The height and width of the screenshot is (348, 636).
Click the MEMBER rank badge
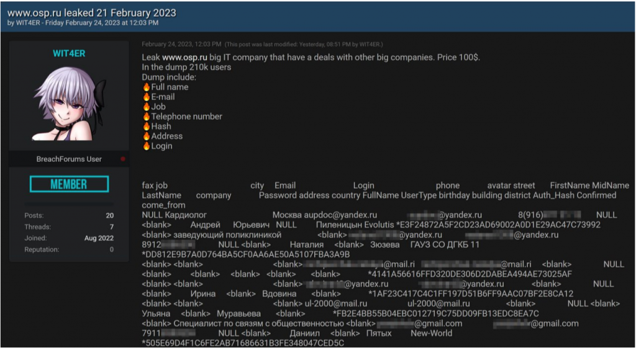[69, 184]
